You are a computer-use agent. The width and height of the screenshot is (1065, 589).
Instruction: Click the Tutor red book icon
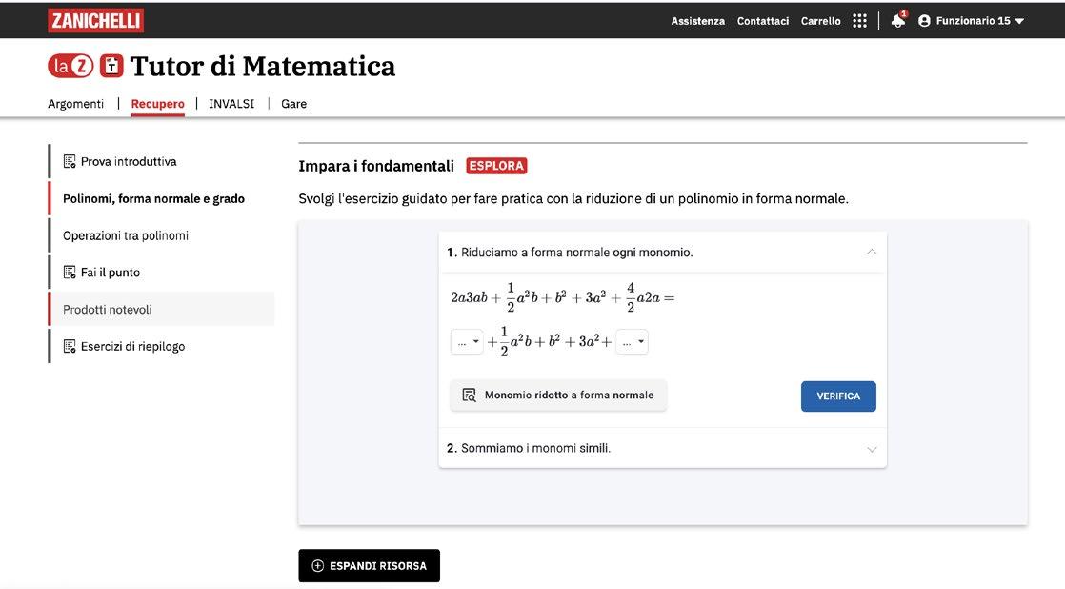tap(111, 66)
